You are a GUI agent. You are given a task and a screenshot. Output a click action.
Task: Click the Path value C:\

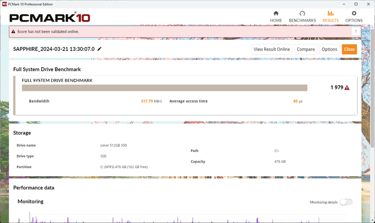277,150
